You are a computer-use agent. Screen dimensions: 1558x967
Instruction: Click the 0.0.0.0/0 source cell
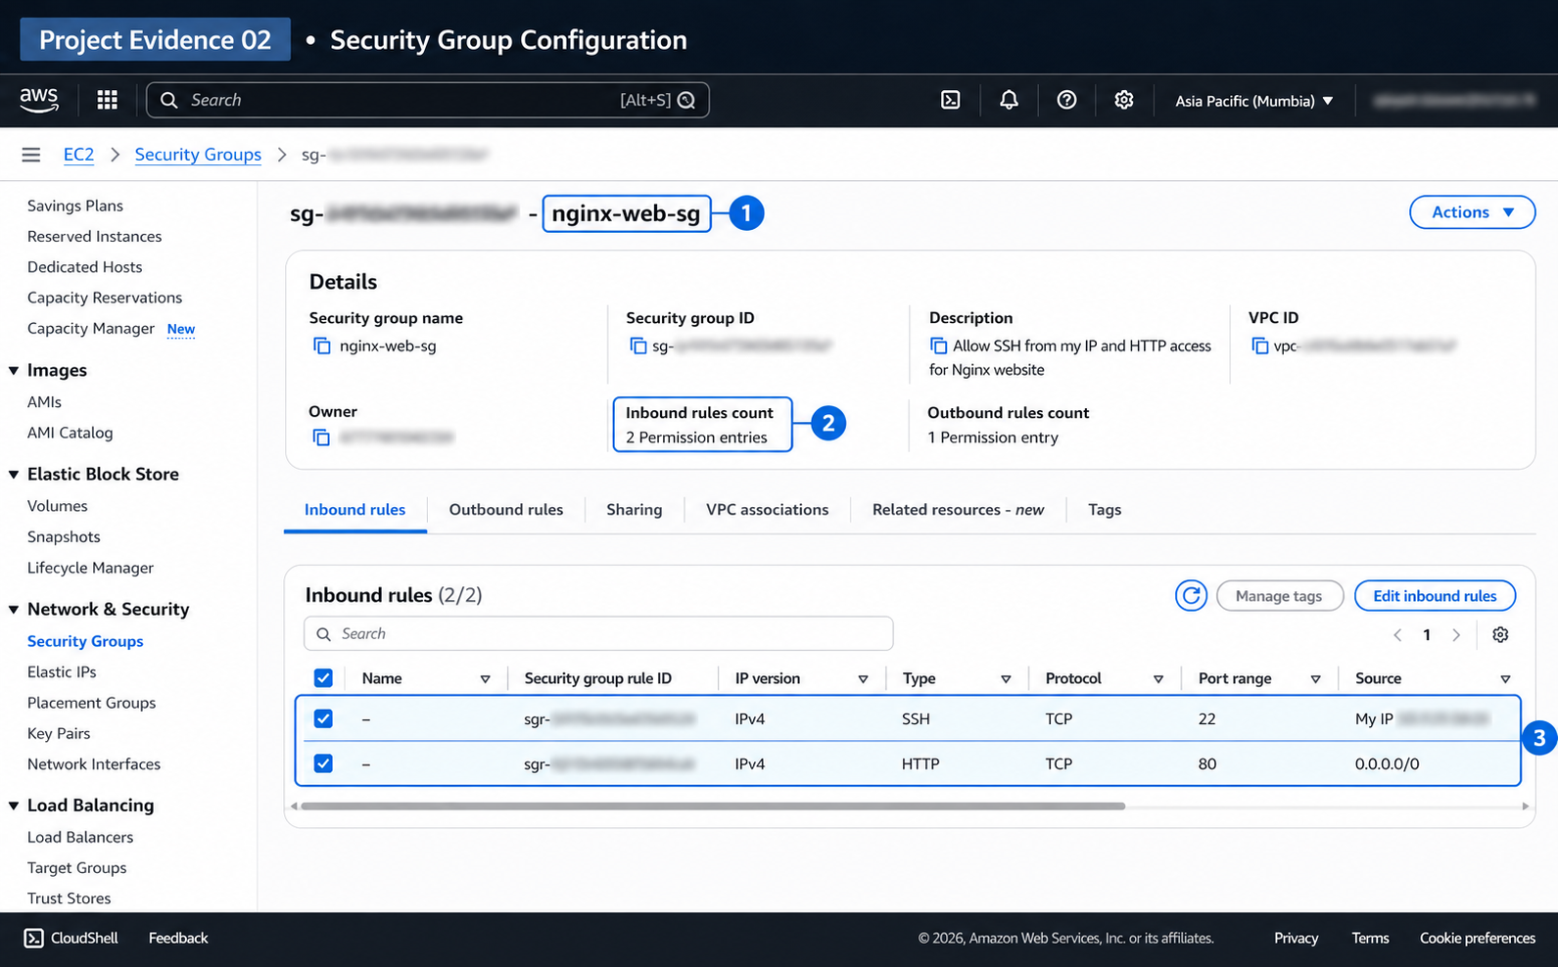(x=1387, y=764)
